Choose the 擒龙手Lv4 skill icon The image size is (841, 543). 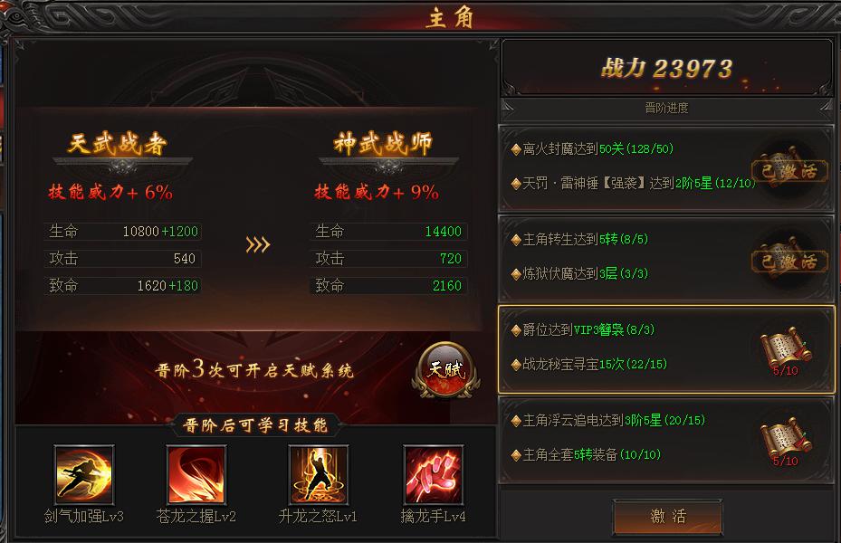point(434,475)
